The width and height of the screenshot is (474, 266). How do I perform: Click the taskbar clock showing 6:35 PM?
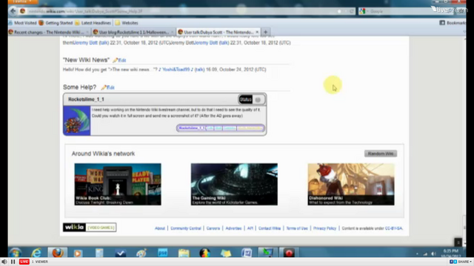coord(450,253)
